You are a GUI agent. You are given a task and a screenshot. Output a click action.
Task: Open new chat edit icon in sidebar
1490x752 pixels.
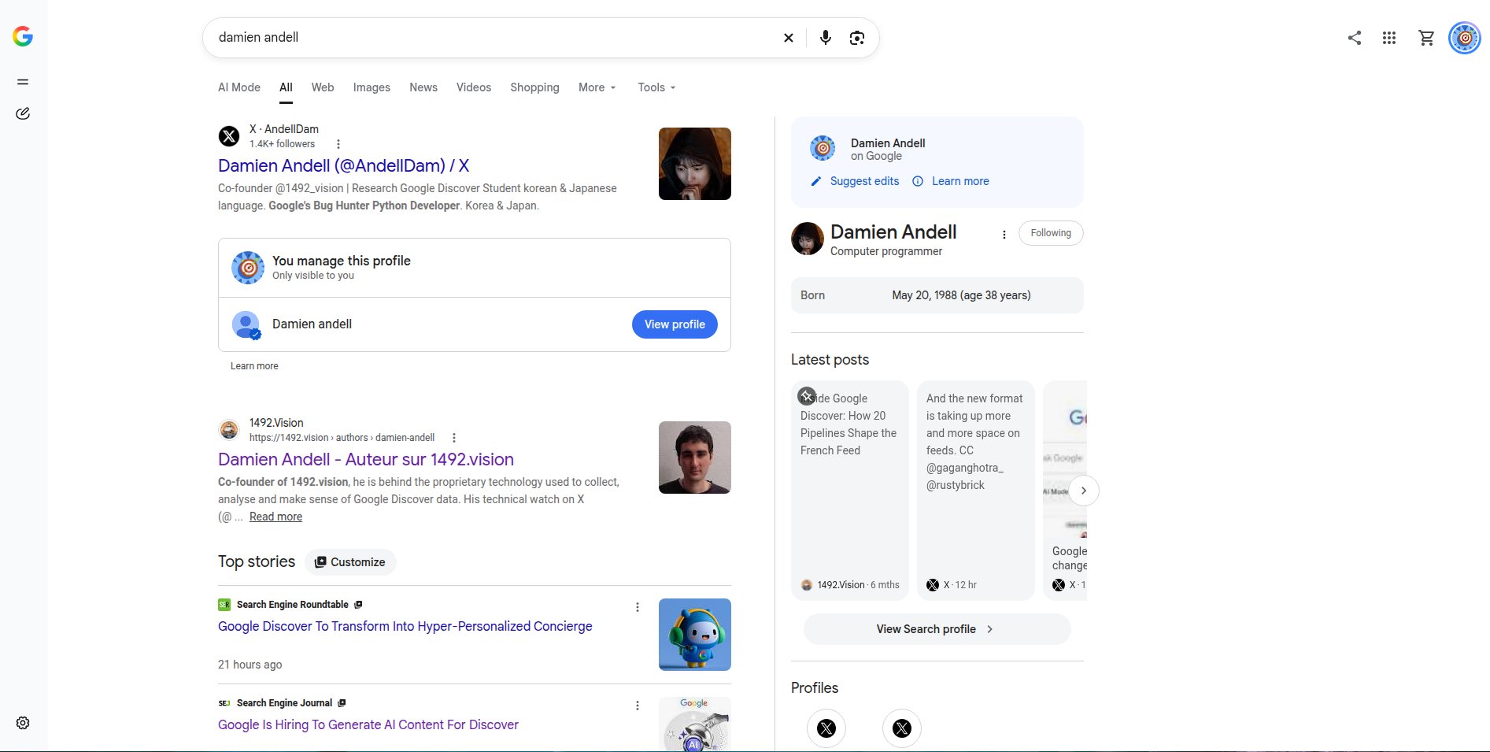click(23, 113)
